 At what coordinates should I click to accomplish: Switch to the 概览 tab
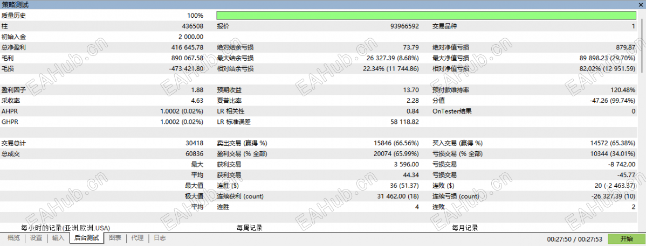[13, 238]
